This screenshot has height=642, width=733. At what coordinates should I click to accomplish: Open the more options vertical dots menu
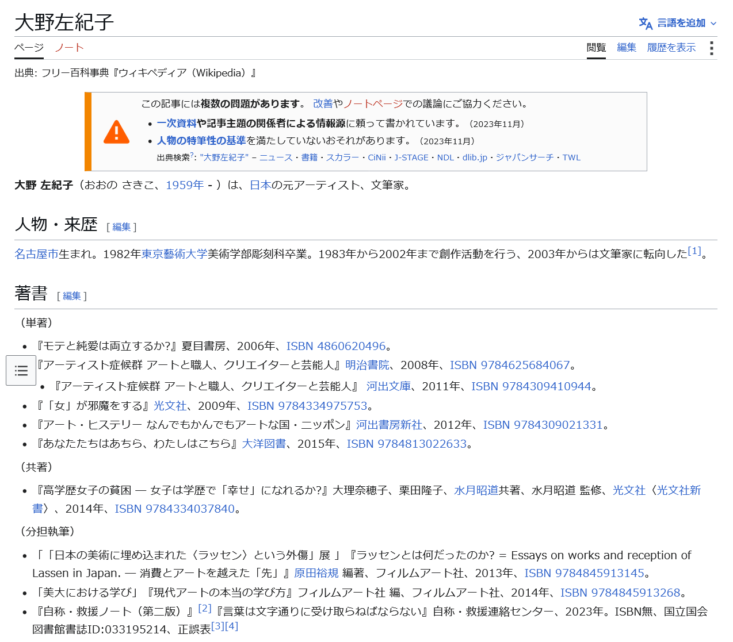712,48
